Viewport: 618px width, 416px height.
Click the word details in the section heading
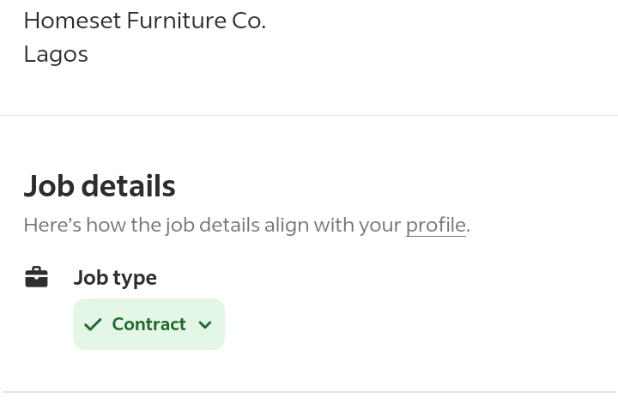(128, 186)
